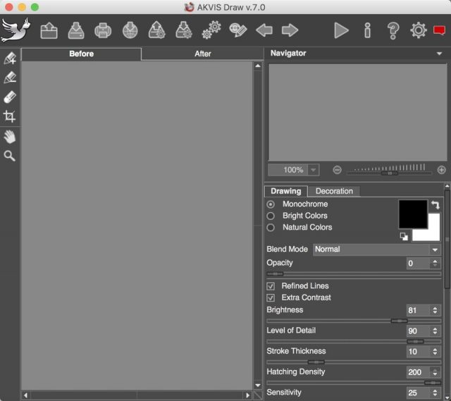Click canvas horizontal scrollbar right arrow
This screenshot has height=401, width=451.
(x=247, y=395)
